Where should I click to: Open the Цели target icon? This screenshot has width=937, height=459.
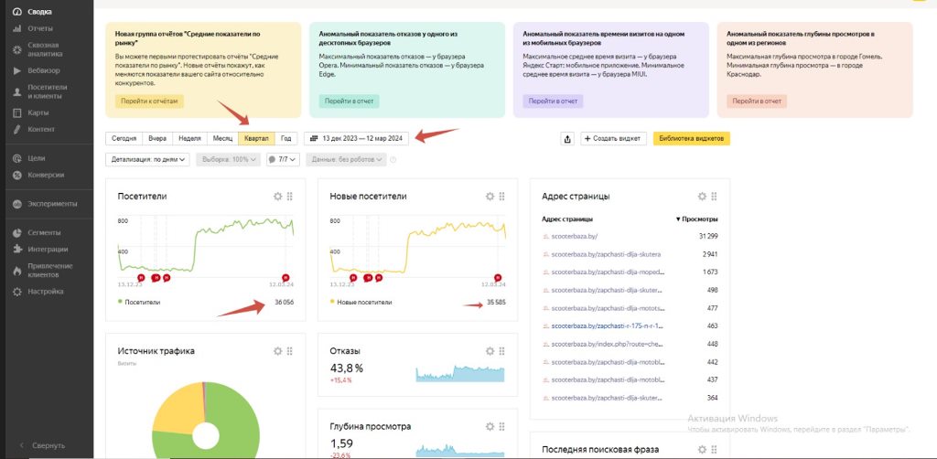(16, 158)
